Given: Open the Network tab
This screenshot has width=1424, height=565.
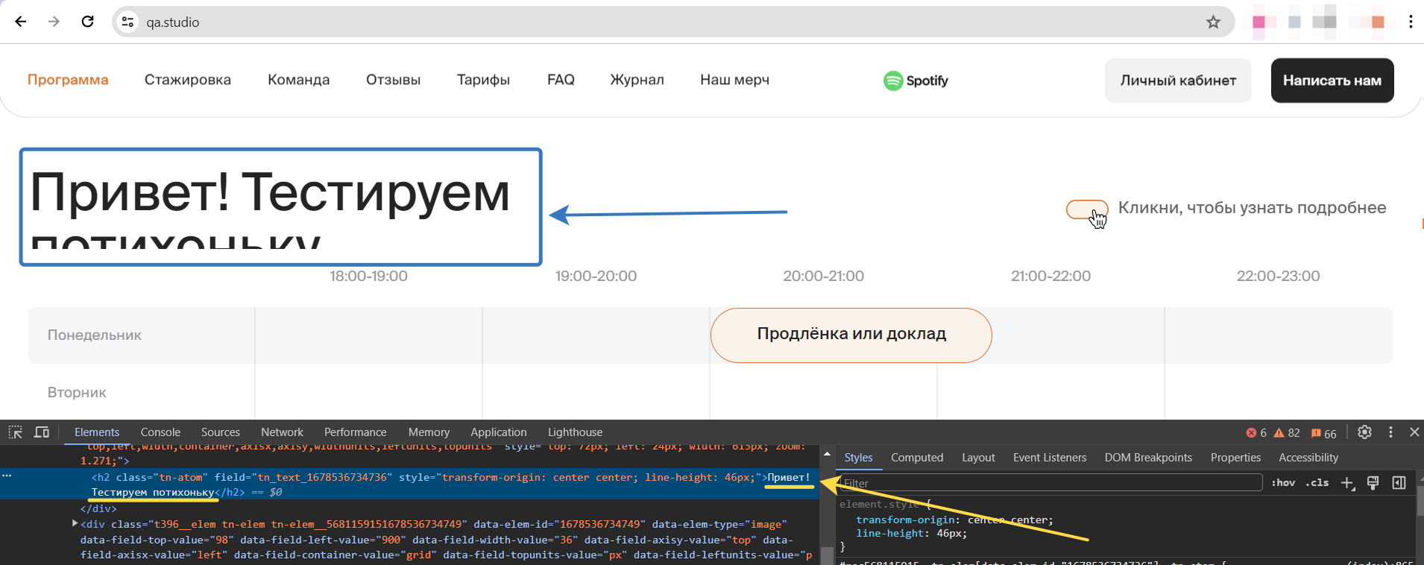Looking at the screenshot, I should 282,432.
